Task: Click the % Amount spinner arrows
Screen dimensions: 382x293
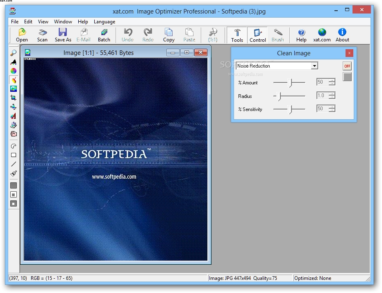Action: click(332, 82)
